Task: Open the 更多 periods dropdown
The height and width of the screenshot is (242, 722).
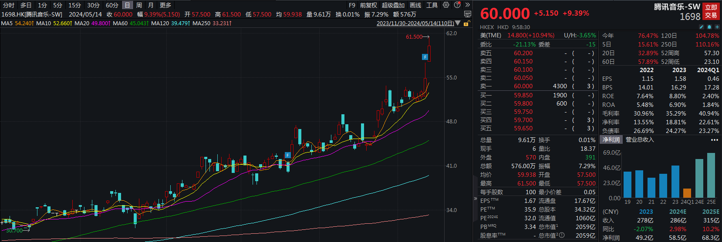Action: pyautogui.click(x=165, y=5)
